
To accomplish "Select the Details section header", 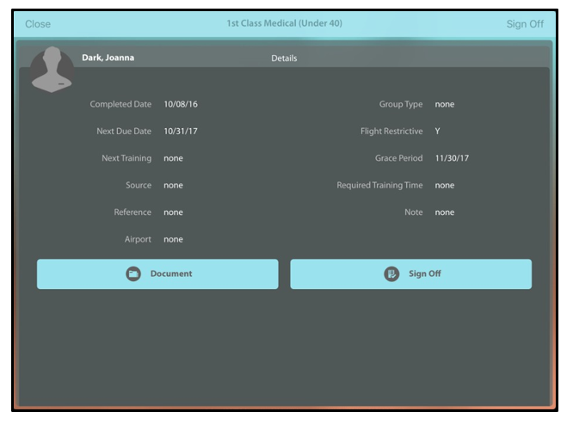I will click(x=284, y=58).
